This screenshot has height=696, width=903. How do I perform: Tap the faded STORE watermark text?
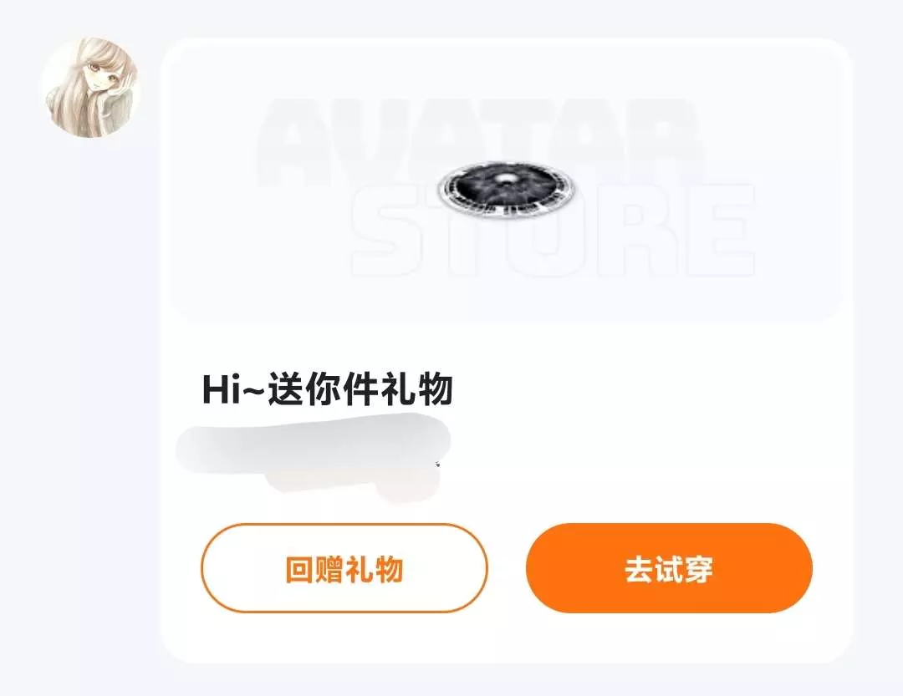pos(553,231)
